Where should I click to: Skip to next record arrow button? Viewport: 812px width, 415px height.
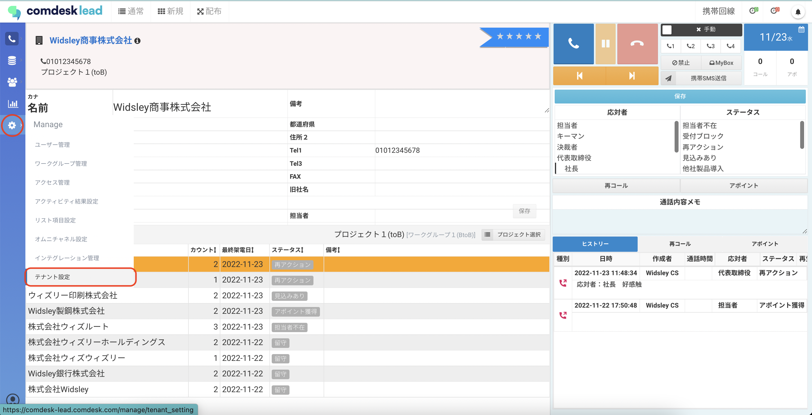632,76
